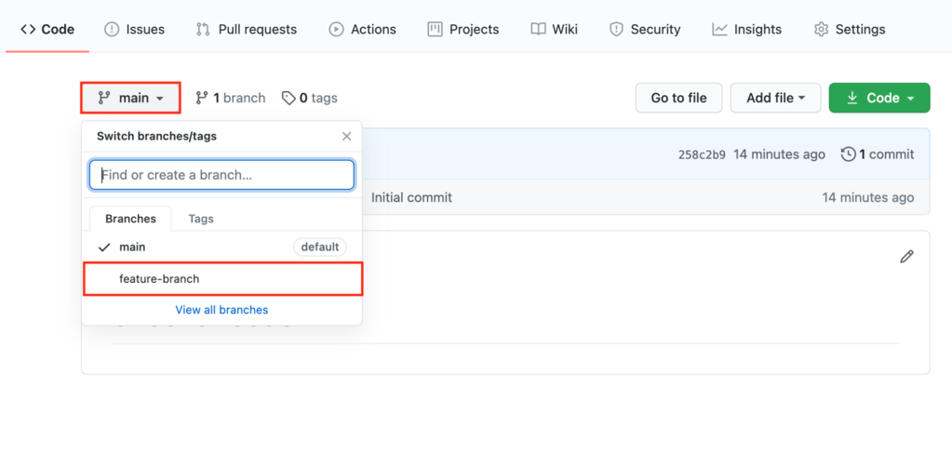Viewport: 952px width, 470px height.
Task: Click the branch icon beside 1 branch
Action: point(202,98)
